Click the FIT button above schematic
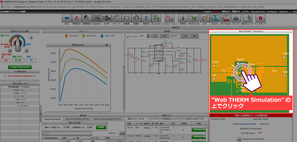This screenshot has height=142, width=297. 155,36
